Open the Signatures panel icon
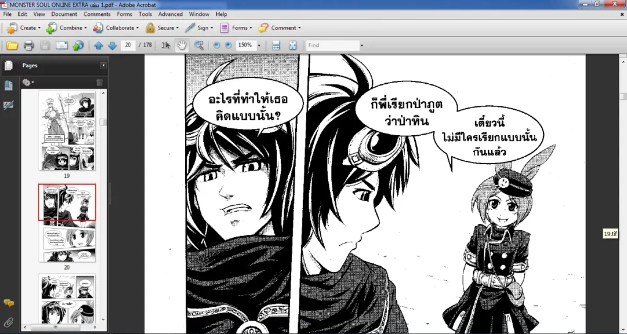 click(9, 105)
